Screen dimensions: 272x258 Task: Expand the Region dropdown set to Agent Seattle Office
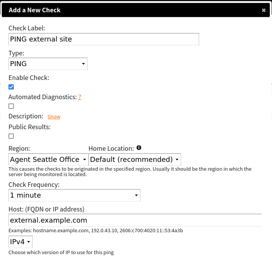tap(48, 160)
